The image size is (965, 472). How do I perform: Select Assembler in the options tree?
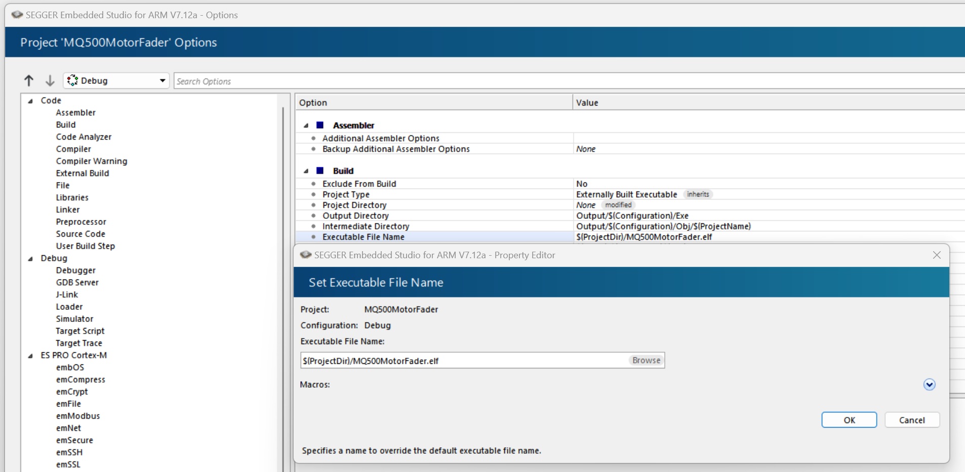point(76,113)
